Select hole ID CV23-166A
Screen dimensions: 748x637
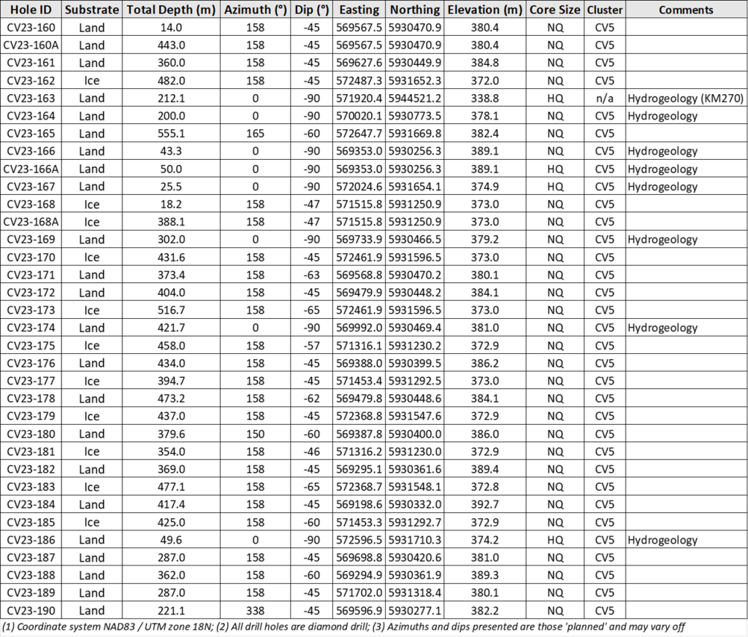[31, 169]
